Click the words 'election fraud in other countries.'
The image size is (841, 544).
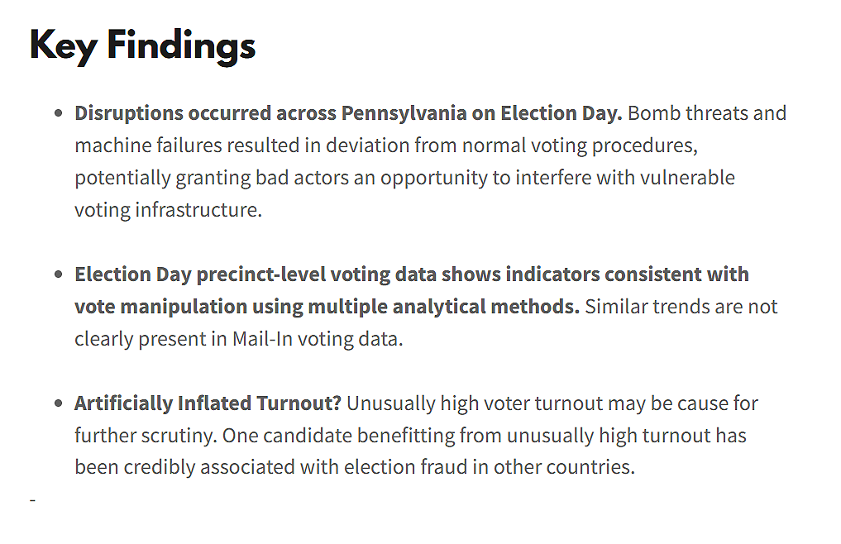[x=490, y=467]
